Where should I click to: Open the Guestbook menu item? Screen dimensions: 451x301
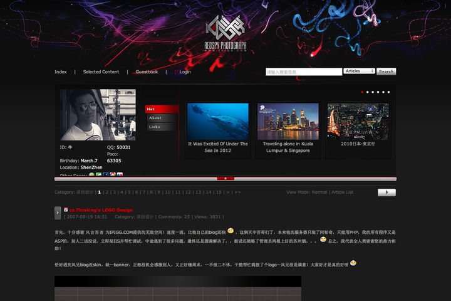(147, 71)
